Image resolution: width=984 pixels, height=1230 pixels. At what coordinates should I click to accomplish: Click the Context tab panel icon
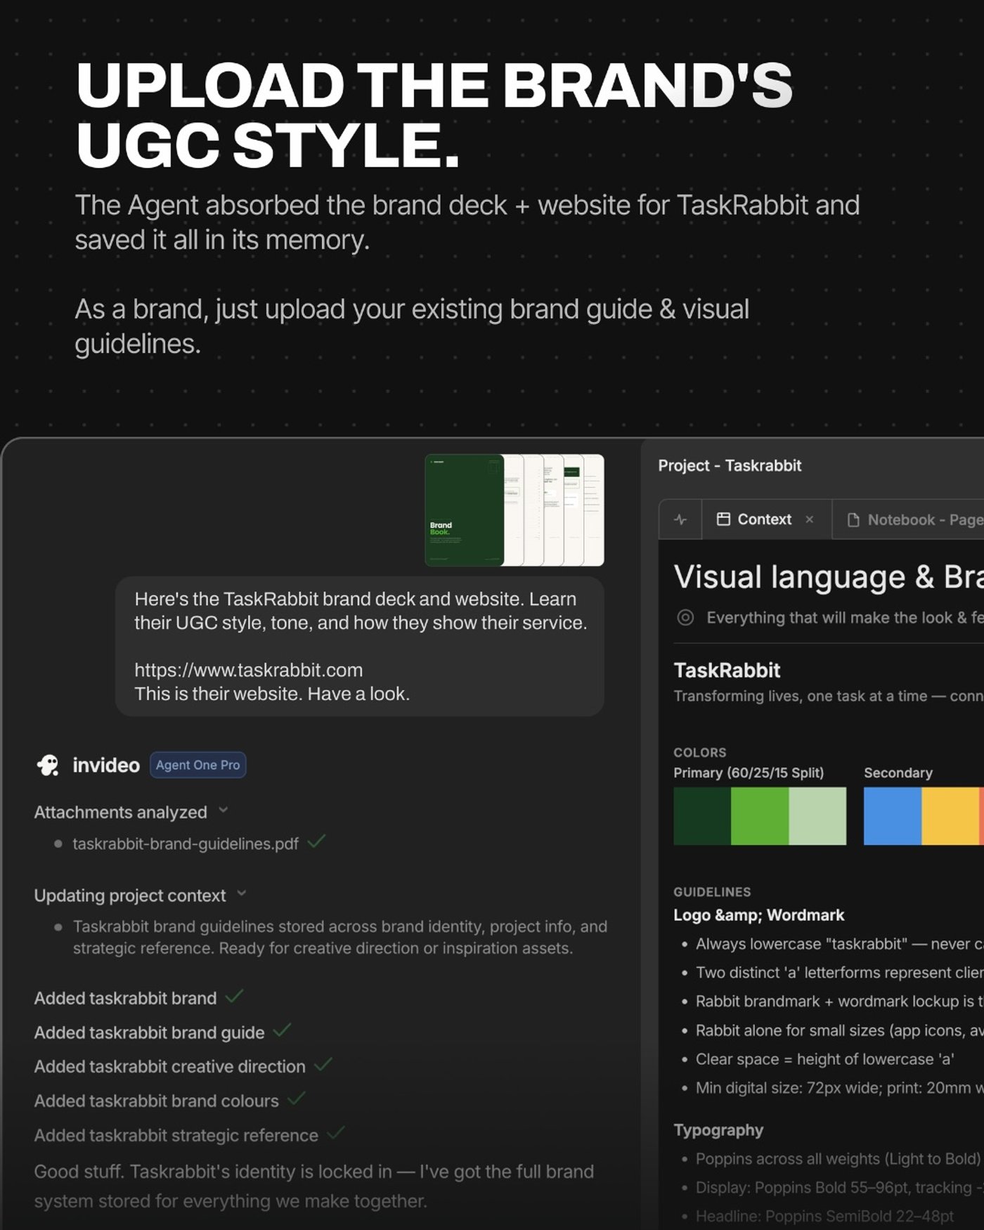[723, 519]
